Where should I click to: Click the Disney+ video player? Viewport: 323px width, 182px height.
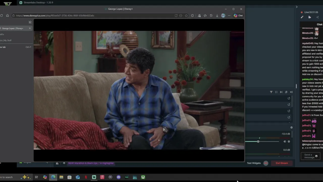[x=139, y=90]
